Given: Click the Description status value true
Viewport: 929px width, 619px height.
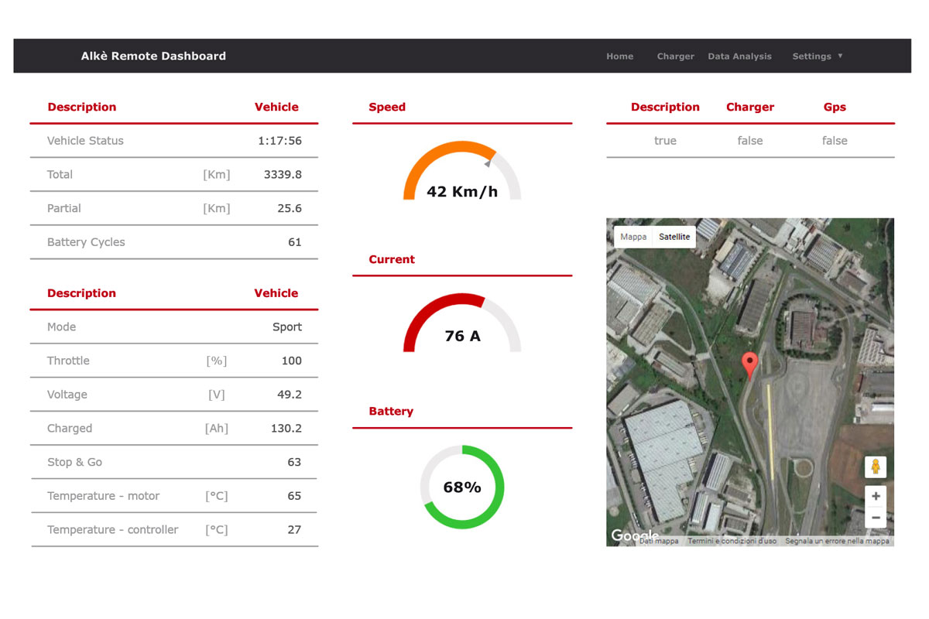Looking at the screenshot, I should pyautogui.click(x=665, y=141).
